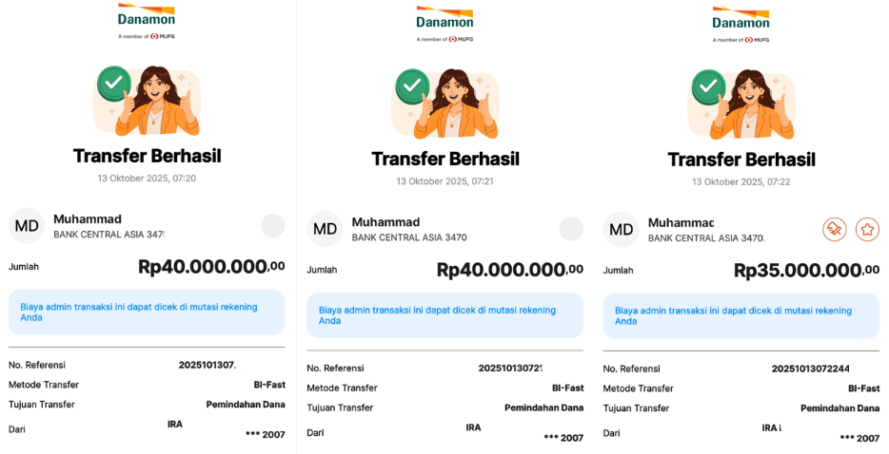Tap the success illustration in the 07:22 receipt
This screenshot has width=889, height=454.
pos(741,104)
